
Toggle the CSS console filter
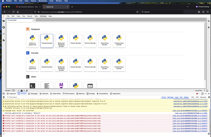click(193, 97)
